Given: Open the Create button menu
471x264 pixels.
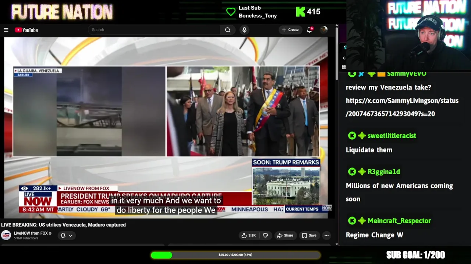Looking at the screenshot, I should click(290, 30).
